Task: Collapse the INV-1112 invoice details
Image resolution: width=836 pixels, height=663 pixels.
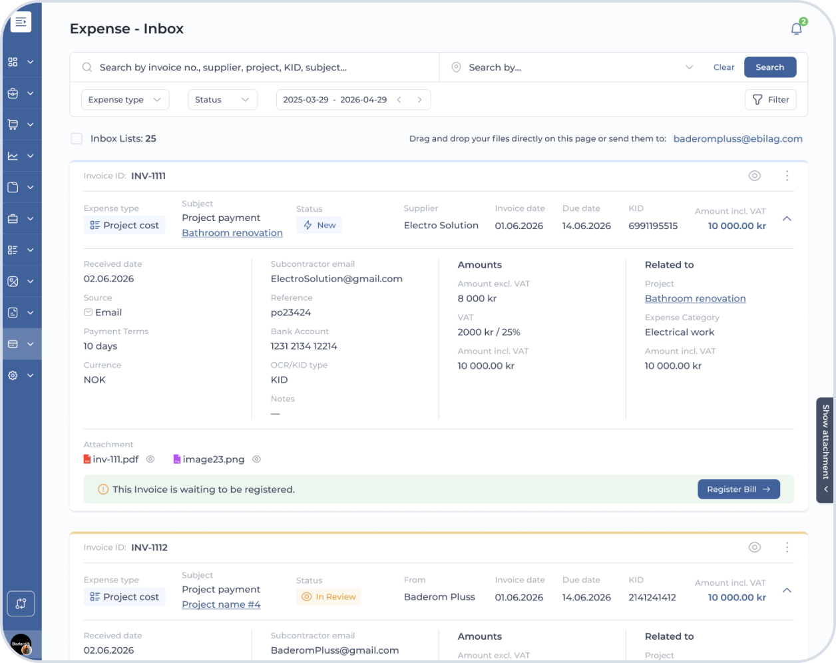Action: tap(787, 590)
